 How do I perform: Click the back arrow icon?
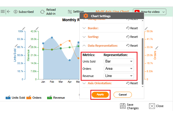click(9, 12)
